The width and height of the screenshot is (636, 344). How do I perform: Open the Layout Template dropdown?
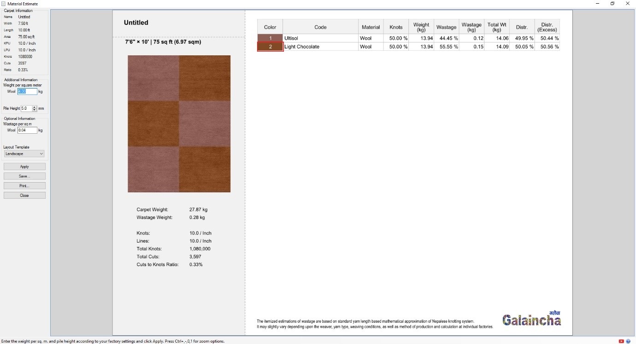point(24,154)
